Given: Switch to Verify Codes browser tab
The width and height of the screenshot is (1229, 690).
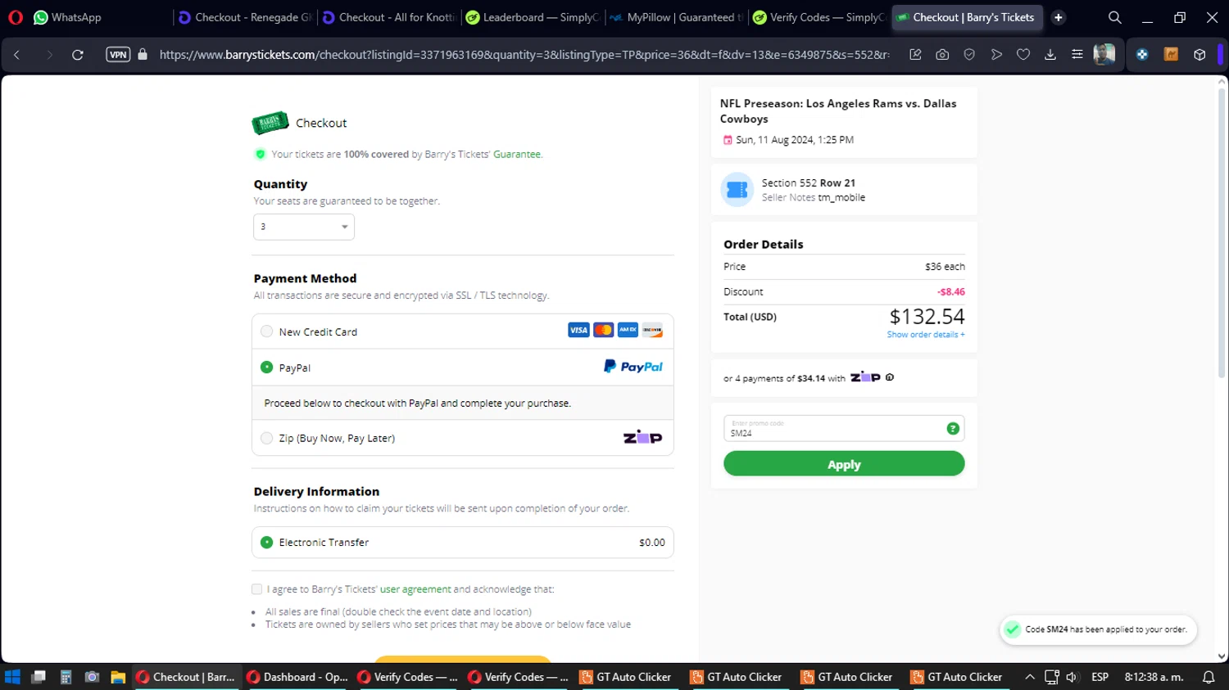Looking at the screenshot, I should point(820,17).
